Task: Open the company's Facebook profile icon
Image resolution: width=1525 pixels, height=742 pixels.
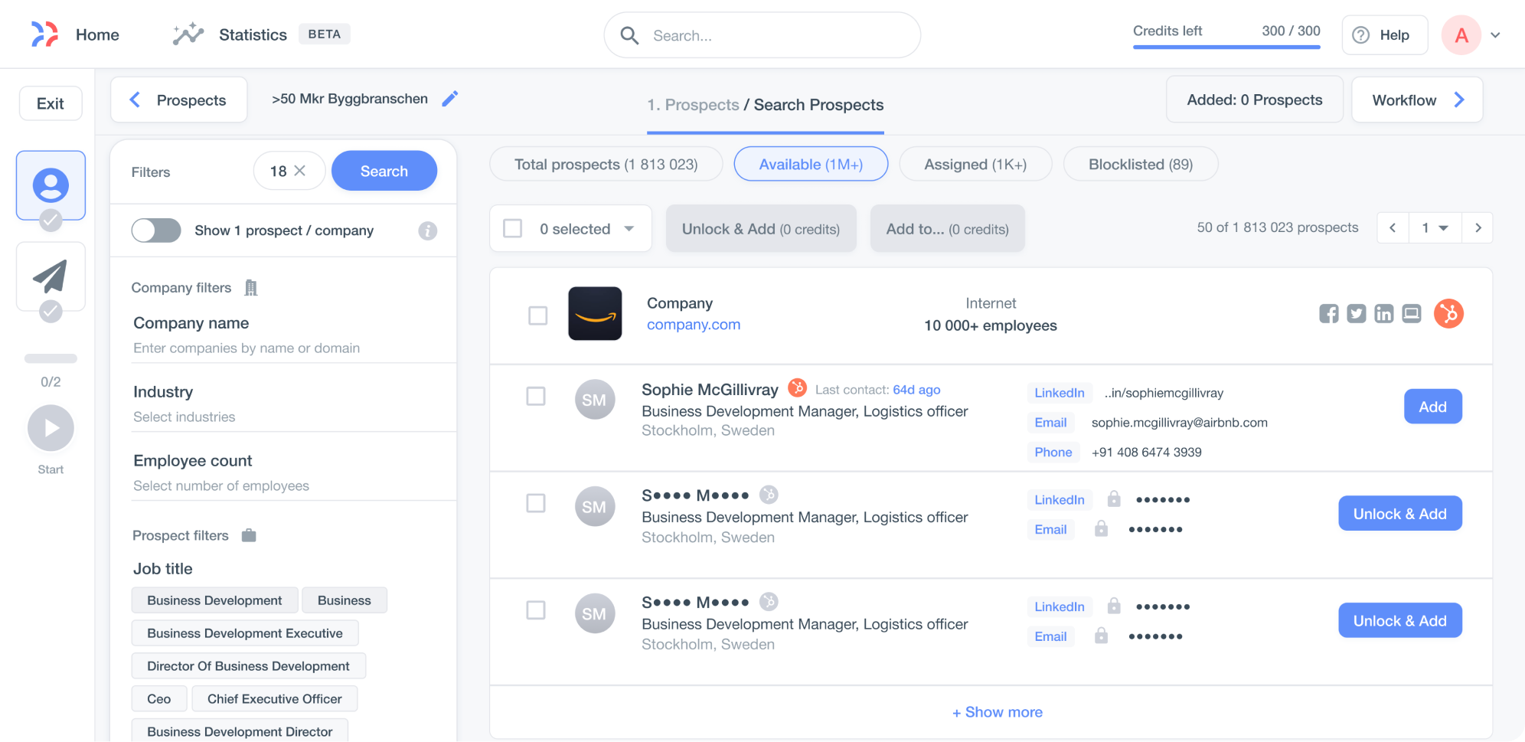Action: click(1329, 314)
